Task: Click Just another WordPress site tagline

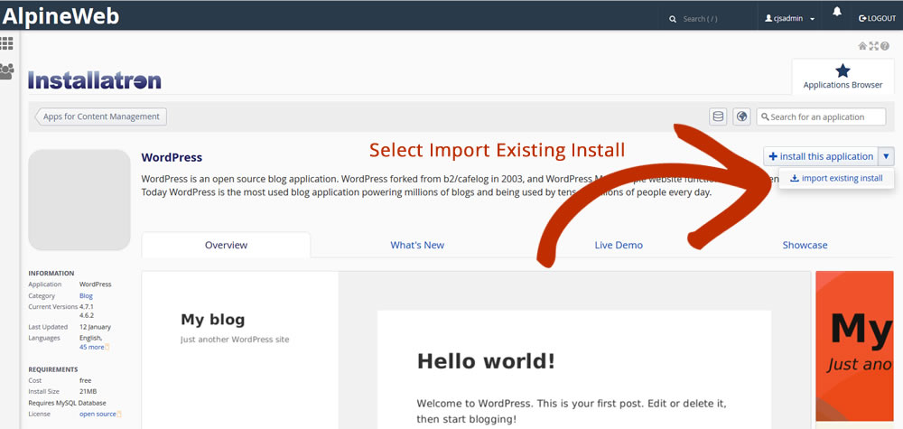Action: click(235, 340)
